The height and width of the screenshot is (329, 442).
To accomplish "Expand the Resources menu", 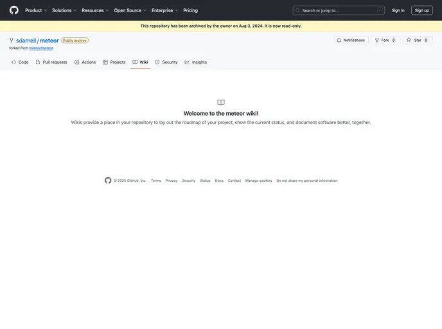I will tap(95, 10).
